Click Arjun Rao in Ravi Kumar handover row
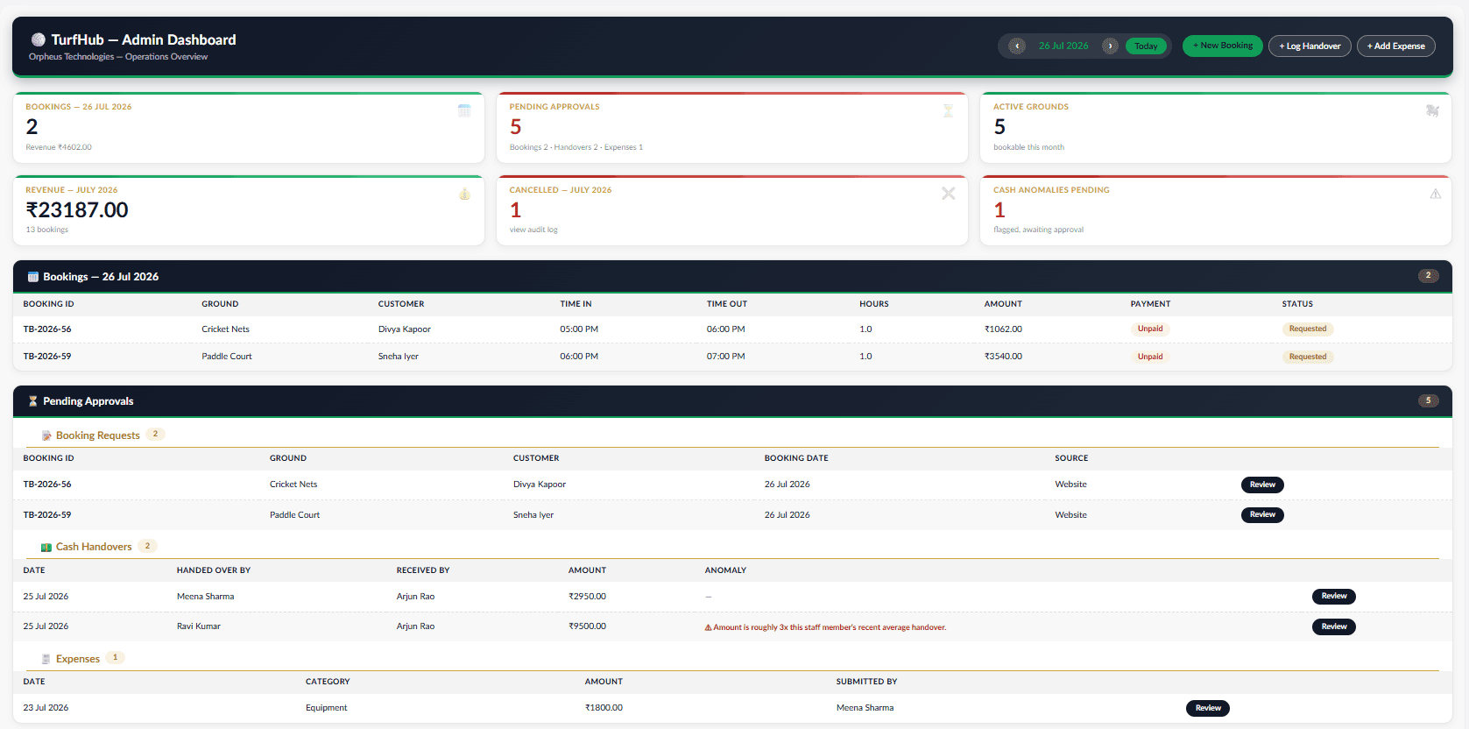 pos(415,626)
